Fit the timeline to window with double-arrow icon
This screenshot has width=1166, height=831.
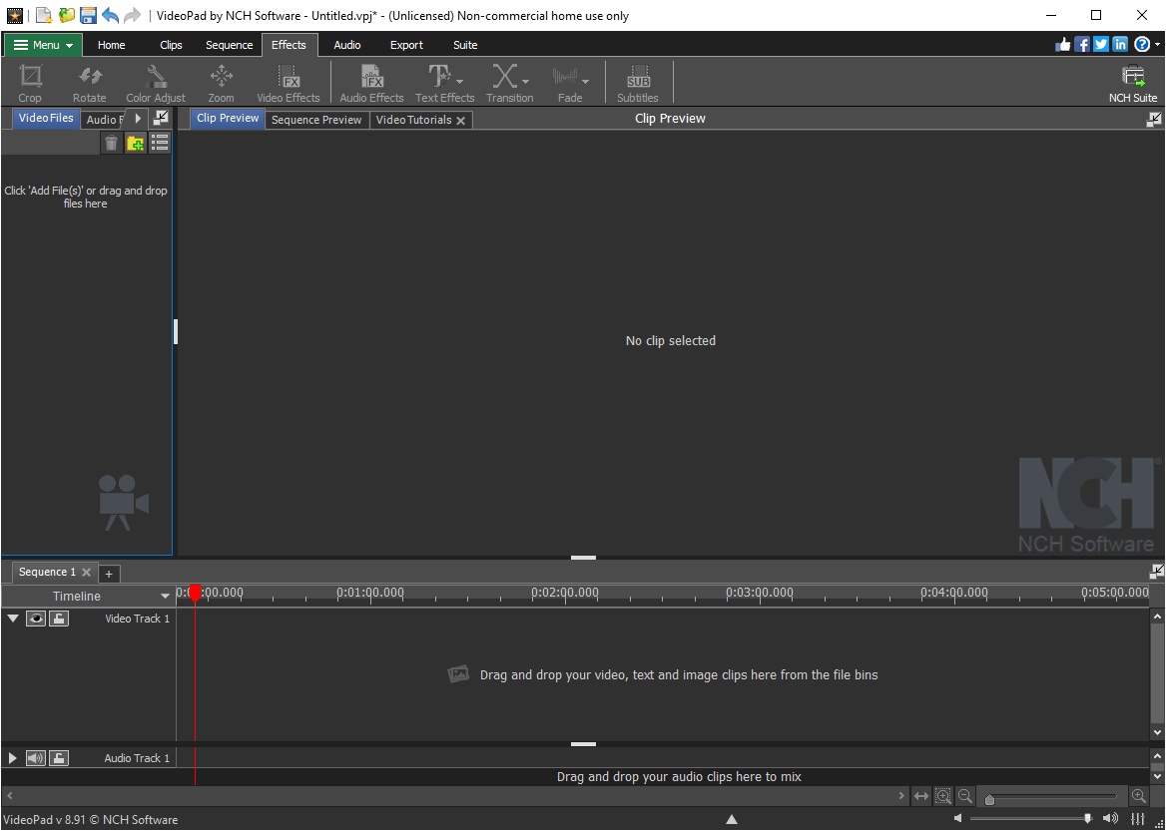tap(921, 796)
